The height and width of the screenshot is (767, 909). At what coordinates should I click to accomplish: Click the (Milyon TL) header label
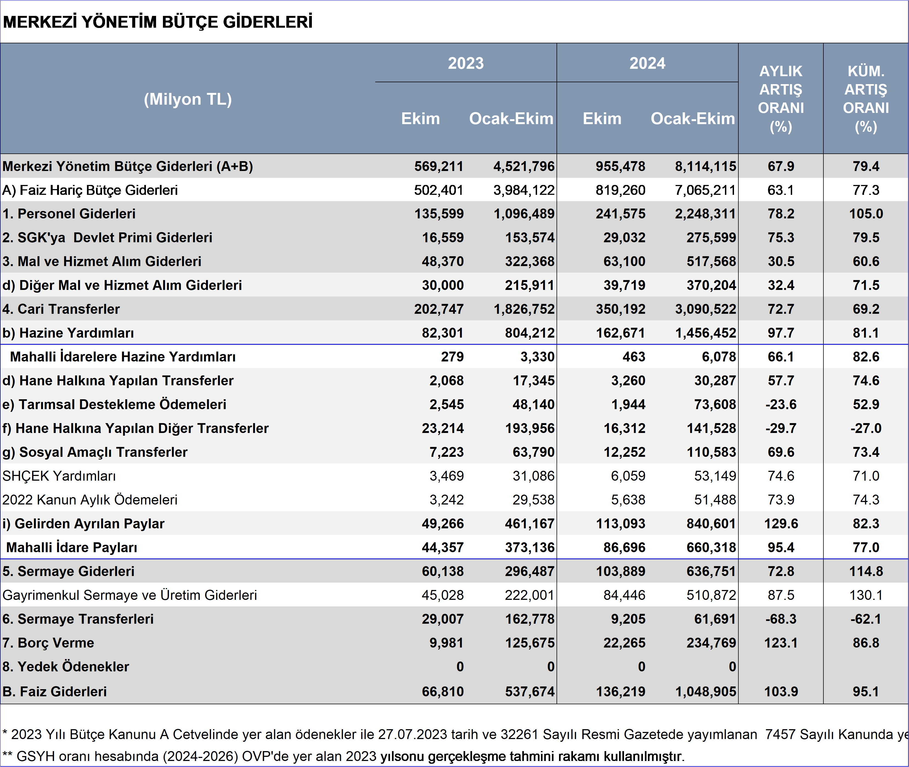[x=188, y=99]
